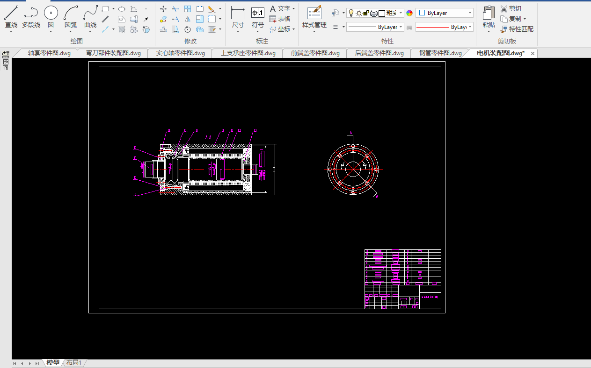
Task: Toggle the layer lightbulb on/off icon
Action: coord(351,13)
